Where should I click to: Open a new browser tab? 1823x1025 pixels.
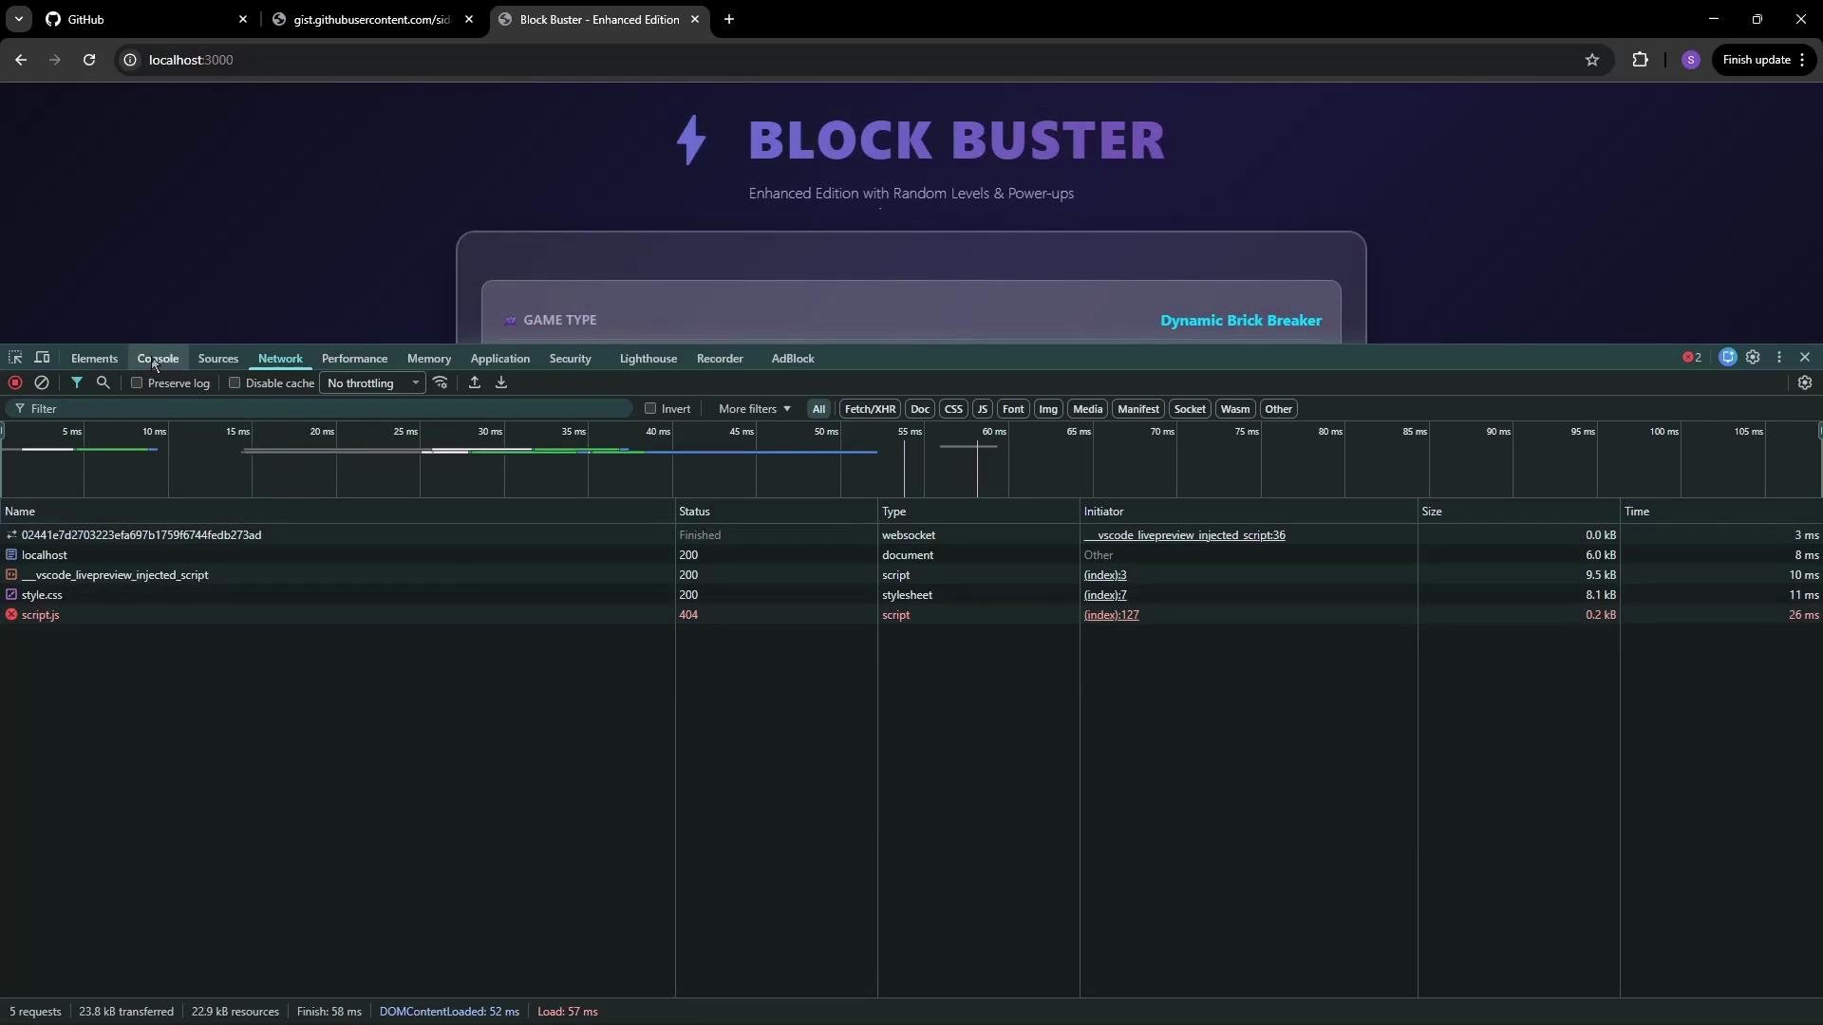[729, 19]
